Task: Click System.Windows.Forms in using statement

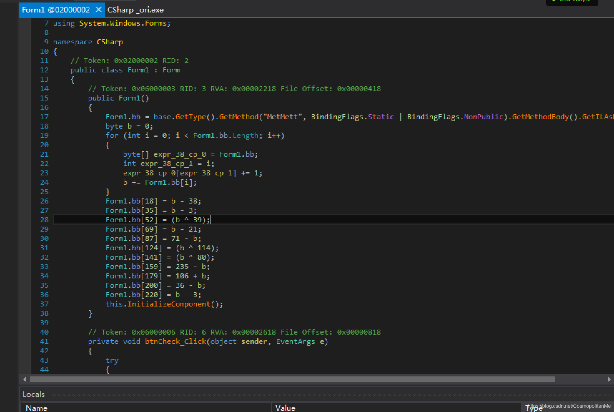Action: [x=123, y=23]
